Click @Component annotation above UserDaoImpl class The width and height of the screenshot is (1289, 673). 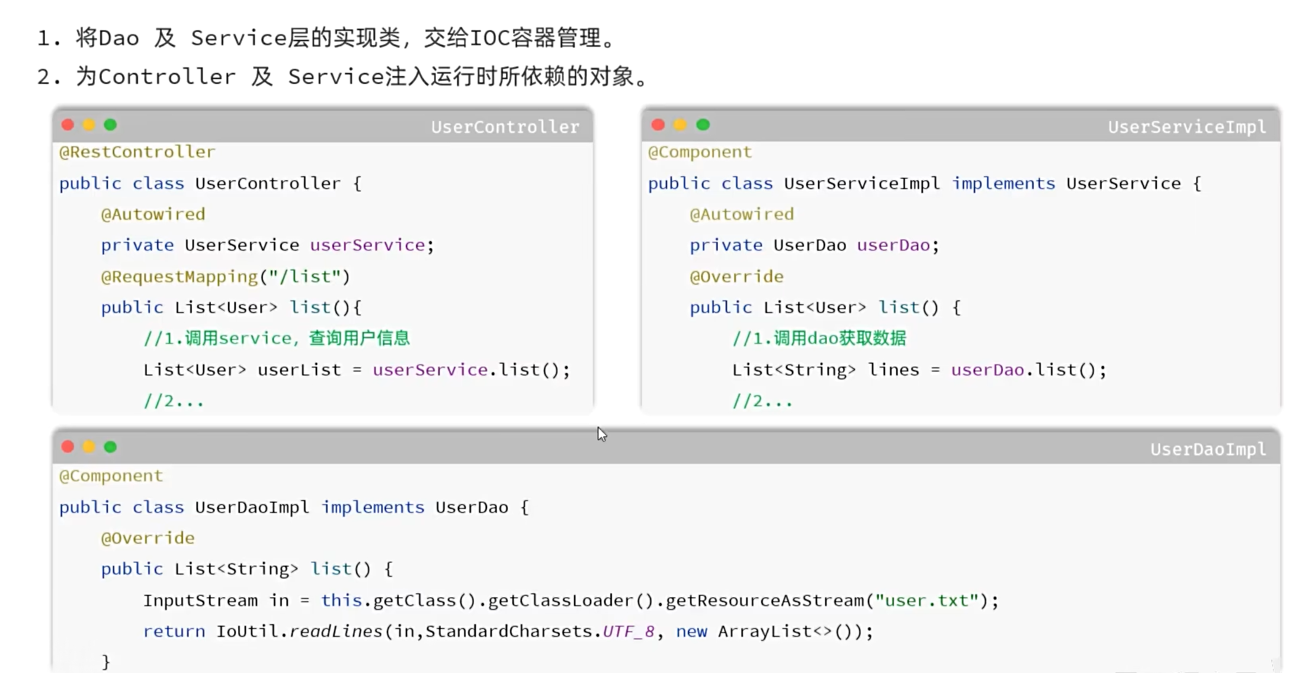tap(111, 476)
